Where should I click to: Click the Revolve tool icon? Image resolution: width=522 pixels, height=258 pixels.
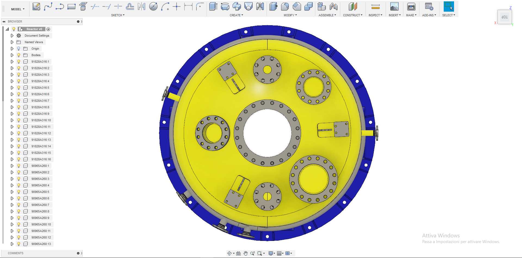pyautogui.click(x=225, y=7)
